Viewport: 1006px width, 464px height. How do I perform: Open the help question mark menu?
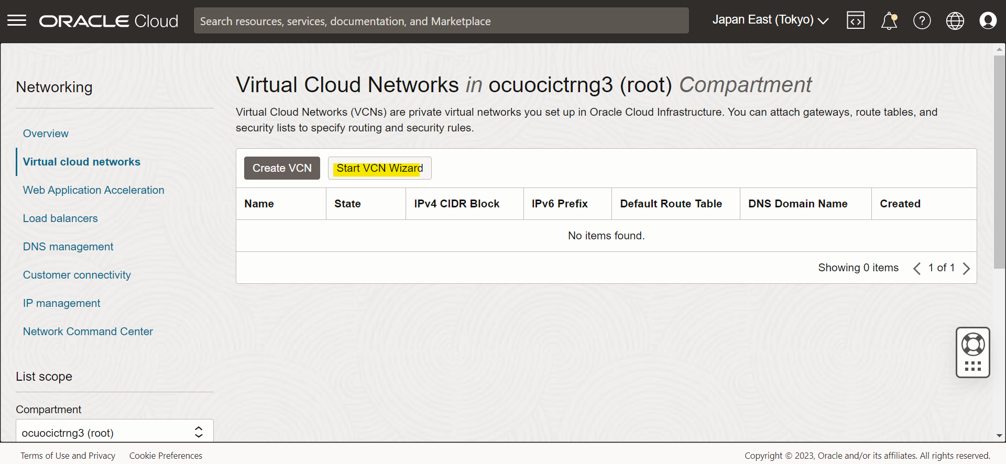[x=922, y=20]
